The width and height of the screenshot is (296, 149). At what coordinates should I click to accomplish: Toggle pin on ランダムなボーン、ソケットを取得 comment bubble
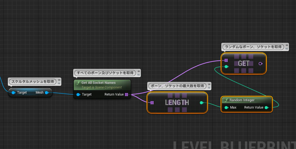coord(287,45)
